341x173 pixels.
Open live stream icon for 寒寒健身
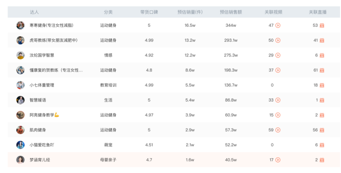click(x=322, y=26)
